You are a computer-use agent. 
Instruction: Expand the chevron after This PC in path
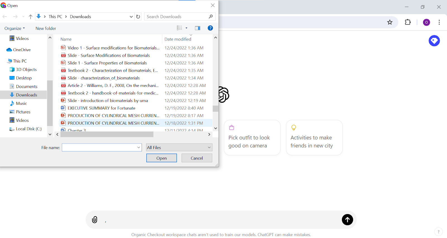[x=66, y=16]
